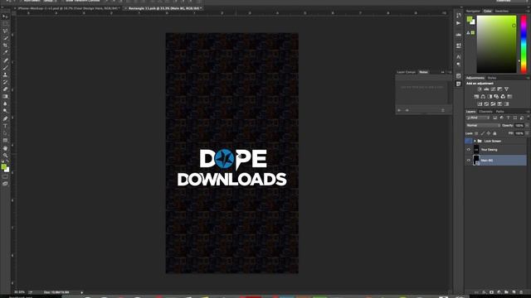Switch to the Paths tab
This screenshot has width=531, height=298.
pyautogui.click(x=499, y=112)
